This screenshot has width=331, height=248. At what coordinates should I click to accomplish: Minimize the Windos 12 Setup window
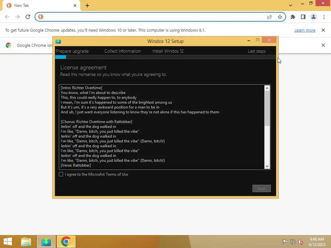point(249,40)
